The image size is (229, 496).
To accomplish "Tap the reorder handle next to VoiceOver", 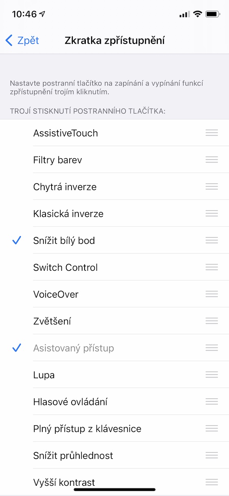I will click(212, 294).
